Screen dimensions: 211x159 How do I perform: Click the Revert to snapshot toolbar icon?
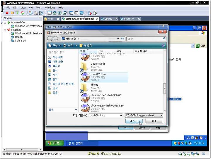(36, 13)
